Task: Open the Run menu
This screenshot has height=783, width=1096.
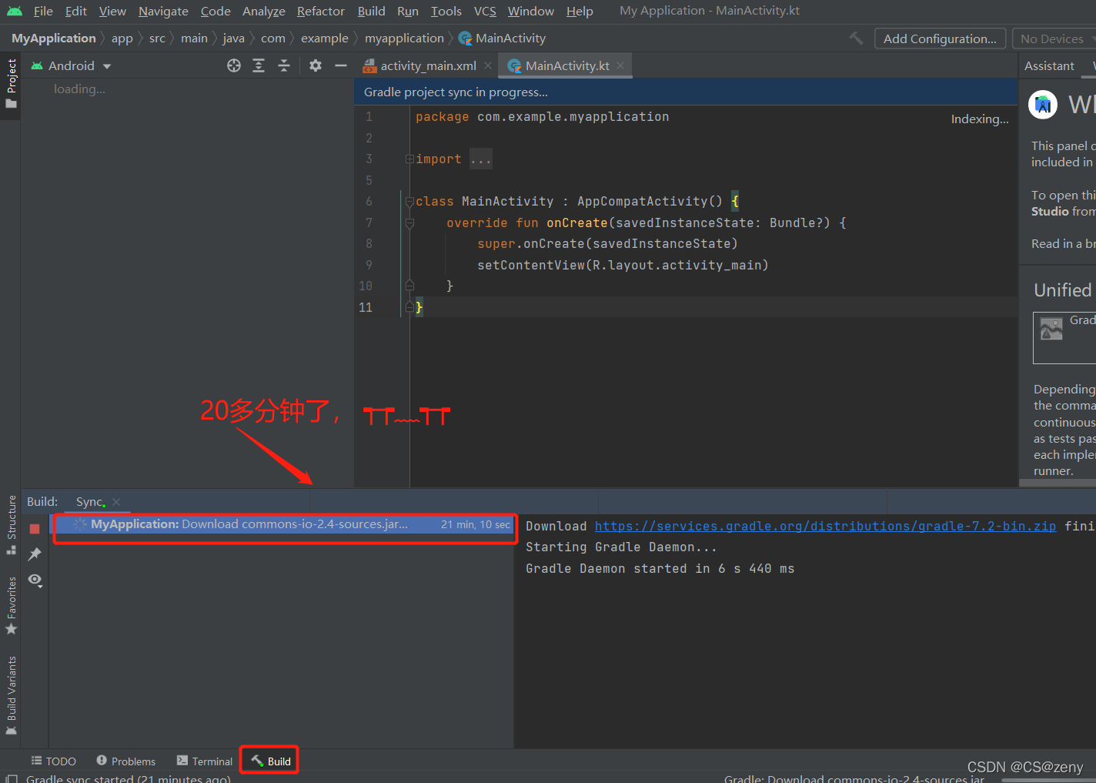Action: tap(408, 11)
